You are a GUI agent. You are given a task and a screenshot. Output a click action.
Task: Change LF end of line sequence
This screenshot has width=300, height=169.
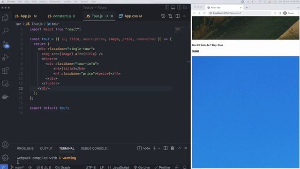[x=102, y=167]
